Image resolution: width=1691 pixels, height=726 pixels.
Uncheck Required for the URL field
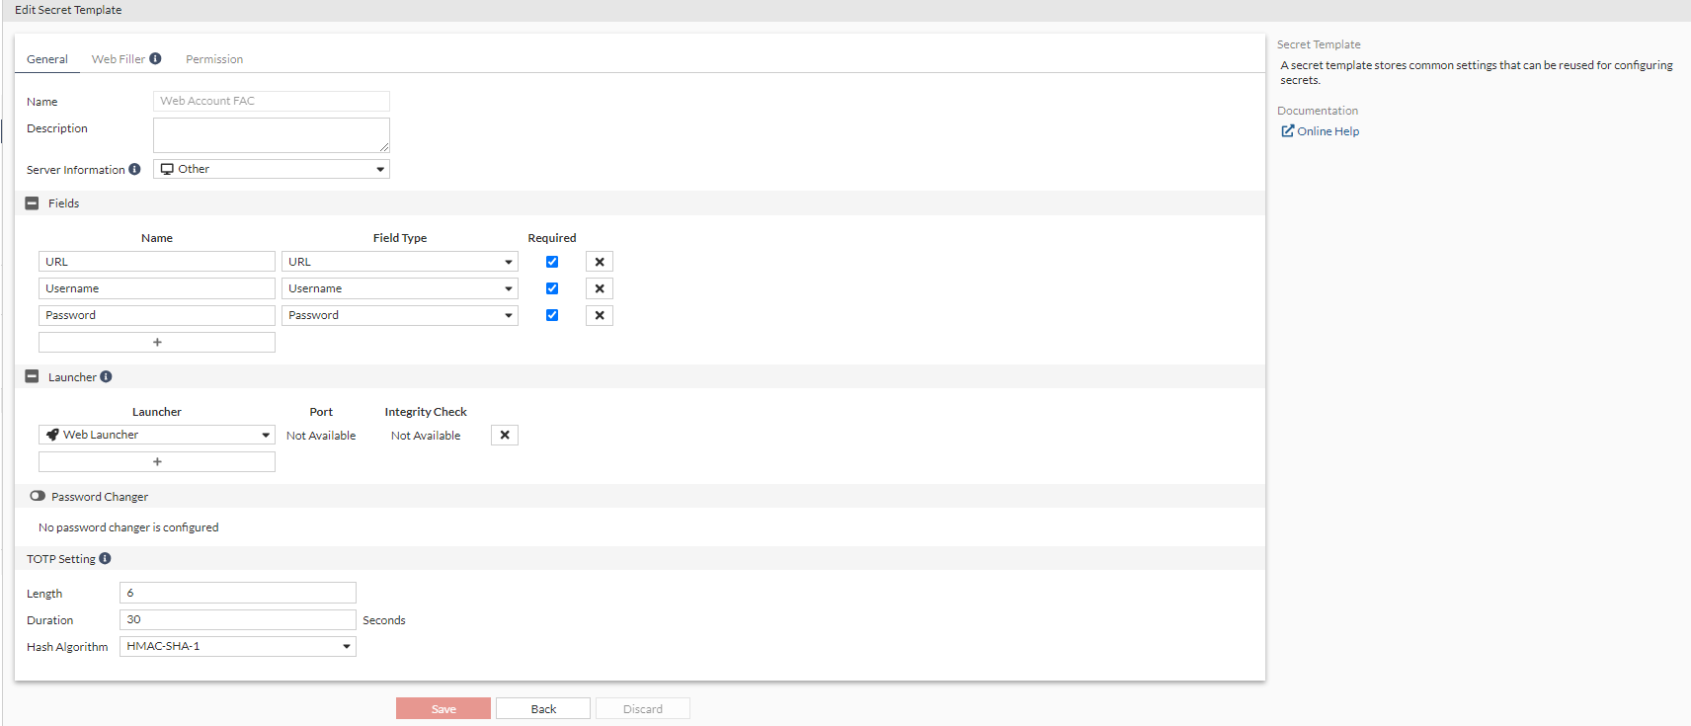tap(552, 262)
